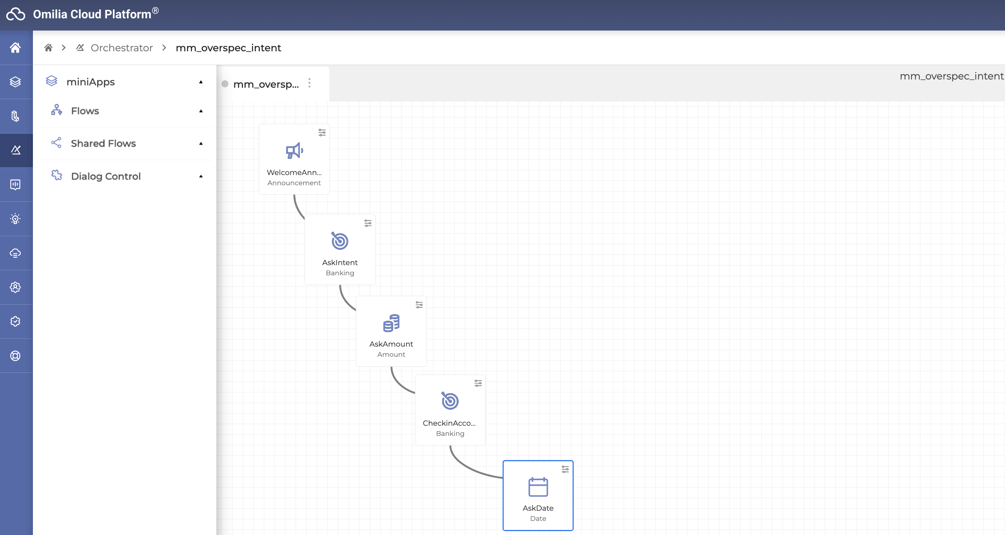Collapse the miniApps section

coord(201,82)
